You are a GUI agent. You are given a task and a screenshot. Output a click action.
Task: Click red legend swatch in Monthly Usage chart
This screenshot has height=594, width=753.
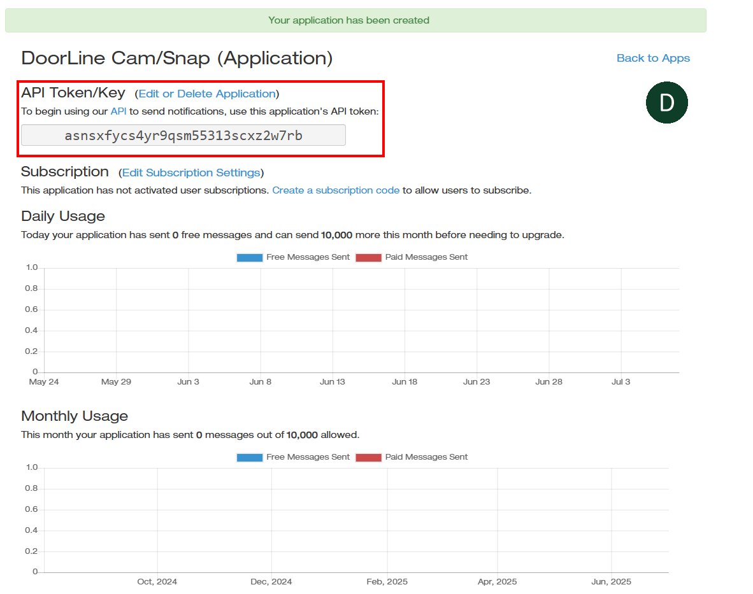368,458
